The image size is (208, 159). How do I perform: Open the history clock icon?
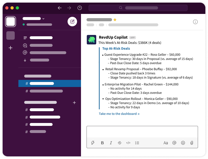80,8
